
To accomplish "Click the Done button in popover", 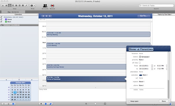I will click(164, 101).
